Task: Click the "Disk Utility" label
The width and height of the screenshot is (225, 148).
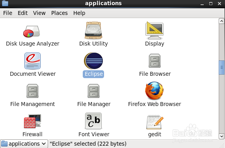Action: pyautogui.click(x=93, y=44)
